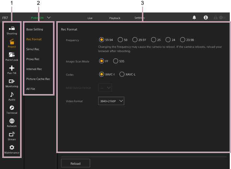Open the RAW Output Format dropdown
This screenshot has width=231, height=169.
[x=105, y=88]
